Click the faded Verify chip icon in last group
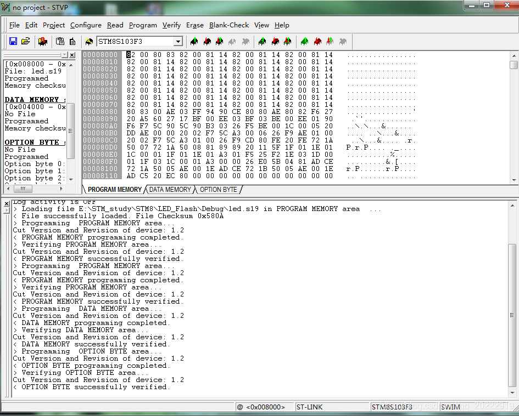 click(x=330, y=41)
